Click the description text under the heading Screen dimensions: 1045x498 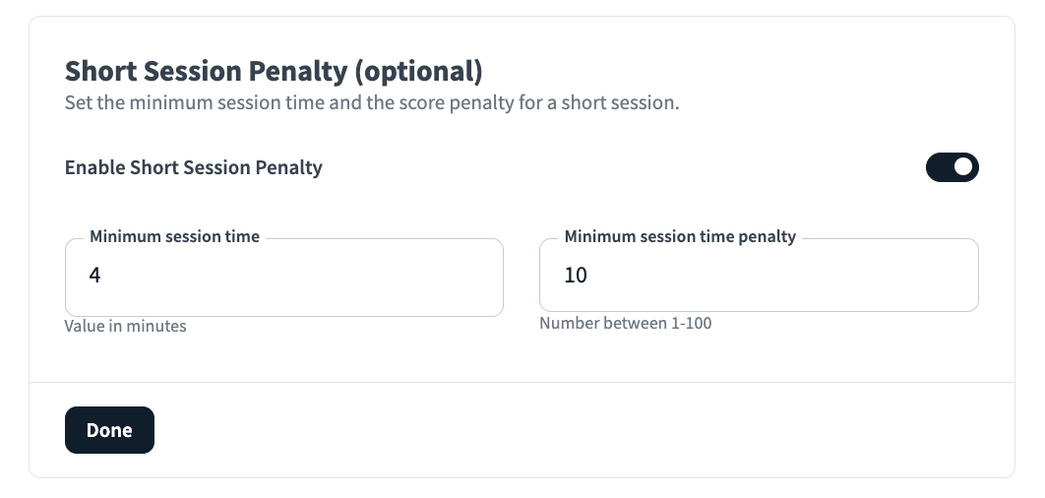pyautogui.click(x=371, y=102)
